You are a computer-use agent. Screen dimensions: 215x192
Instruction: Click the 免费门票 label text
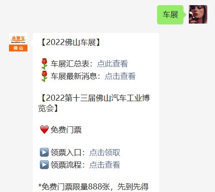[x=66, y=130]
